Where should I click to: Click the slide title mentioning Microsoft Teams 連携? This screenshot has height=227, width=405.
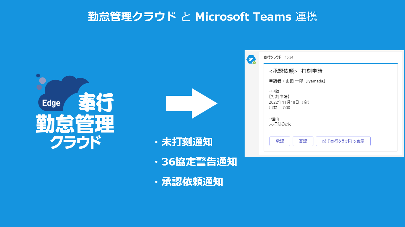click(203, 17)
